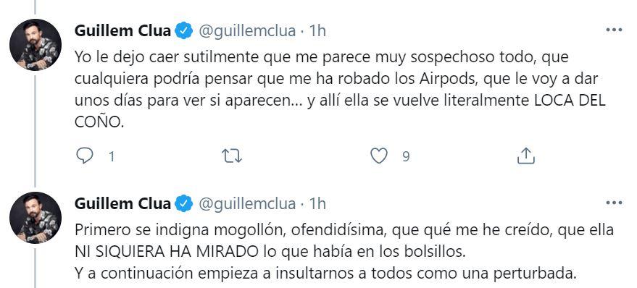Open more options on the first tweet

tap(614, 30)
